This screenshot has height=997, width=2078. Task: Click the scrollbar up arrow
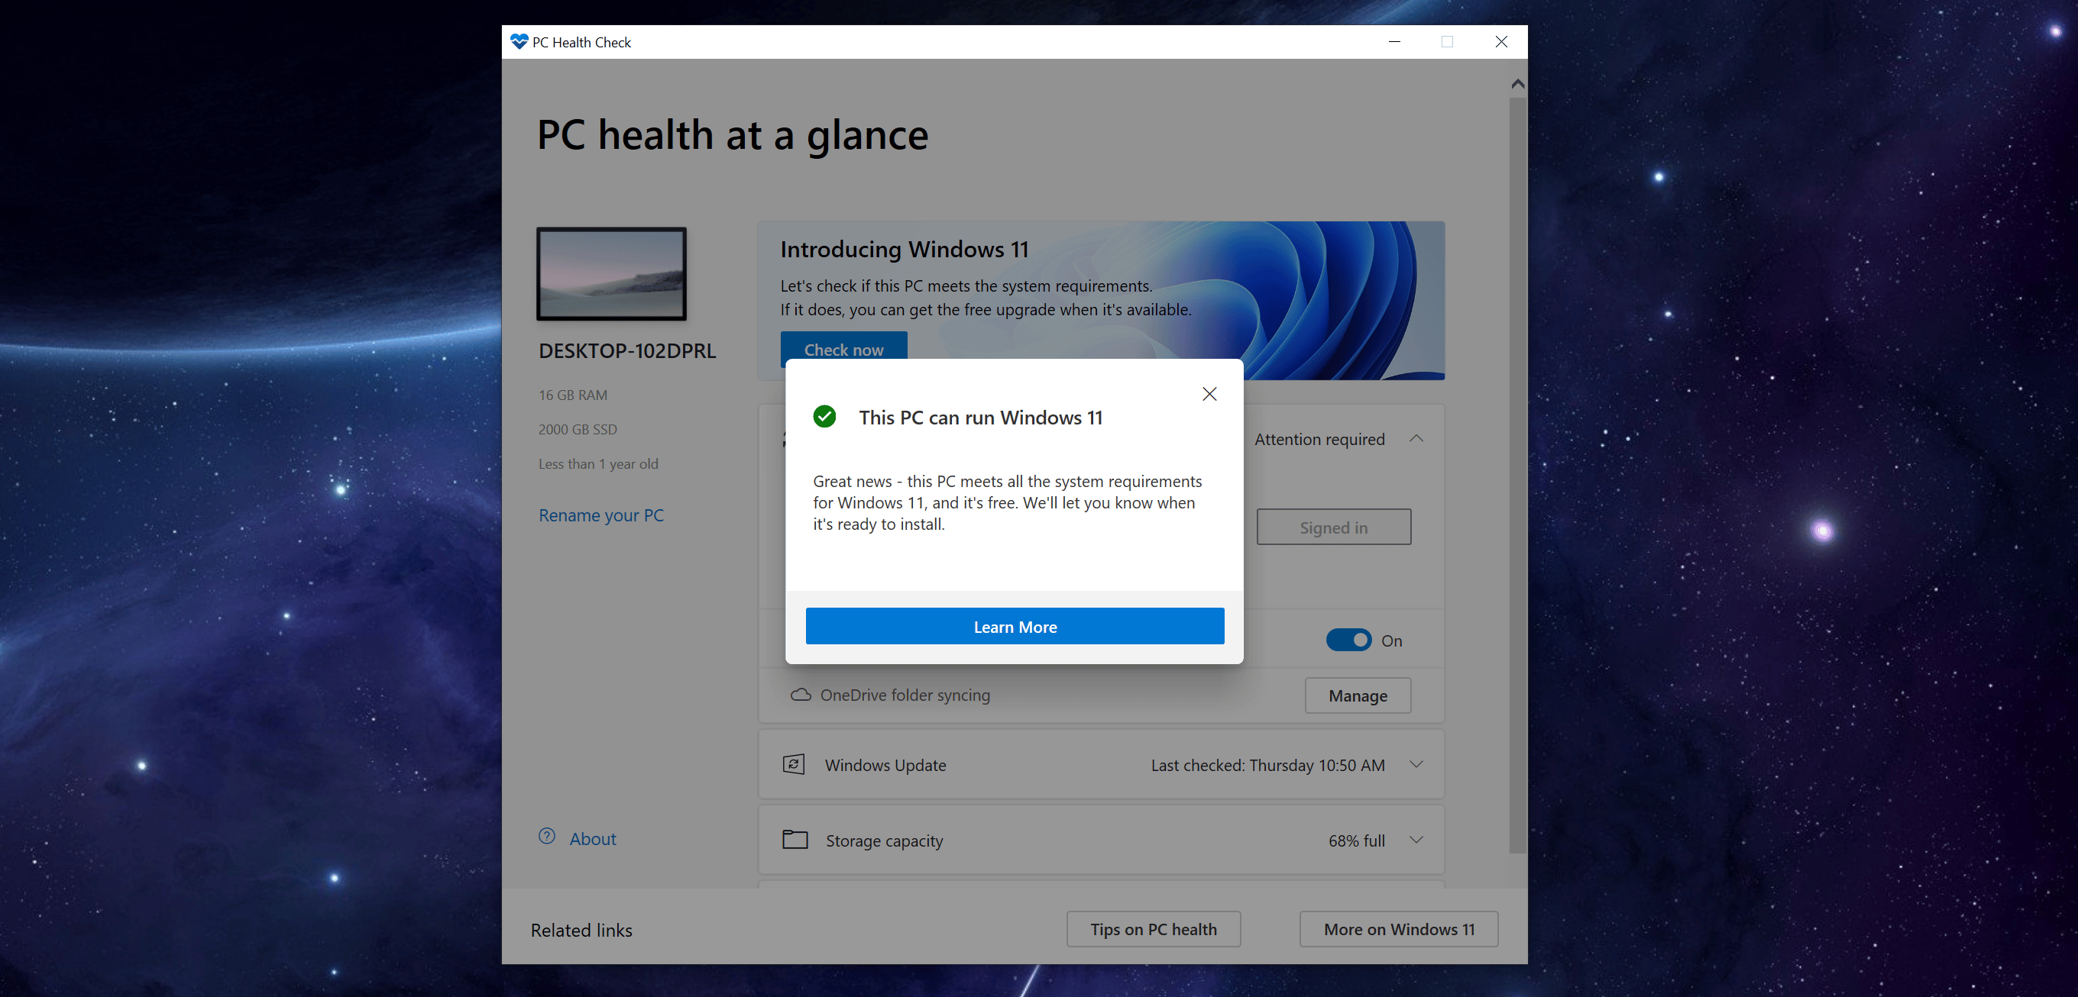[x=1517, y=84]
